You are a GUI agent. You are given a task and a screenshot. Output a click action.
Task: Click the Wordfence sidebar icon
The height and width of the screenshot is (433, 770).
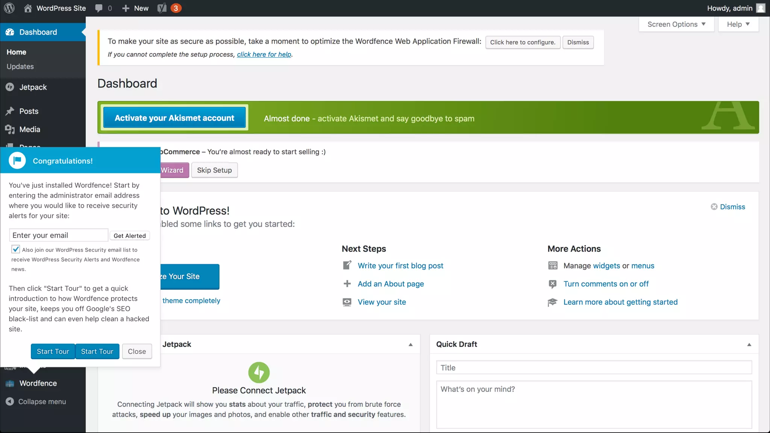[x=10, y=383]
